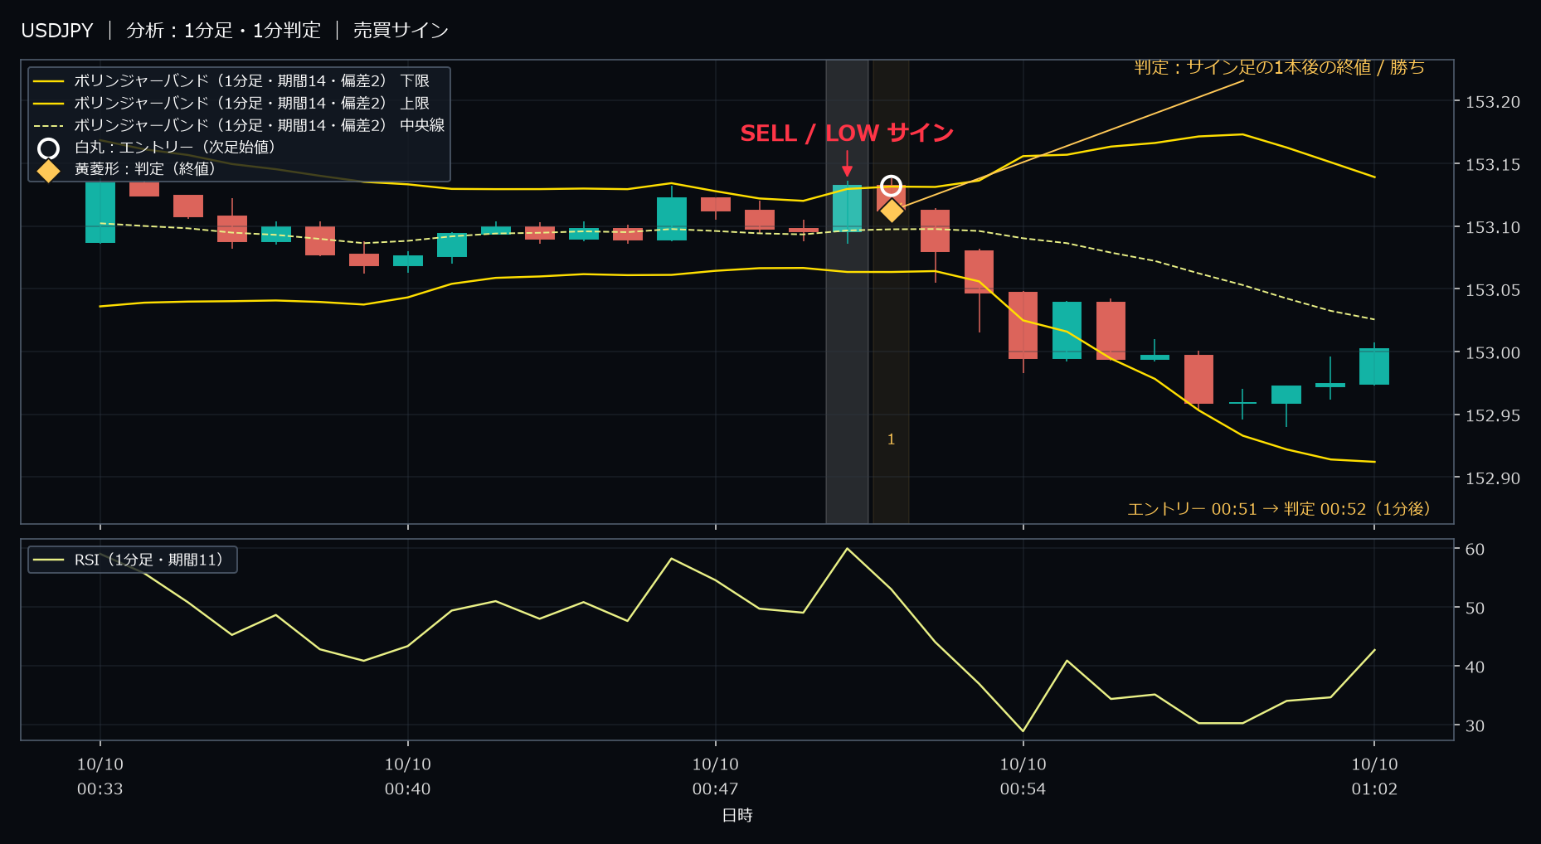Viewport: 1541px width, 844px height.
Task: Click the price axis label 152.90
Action: [1493, 478]
